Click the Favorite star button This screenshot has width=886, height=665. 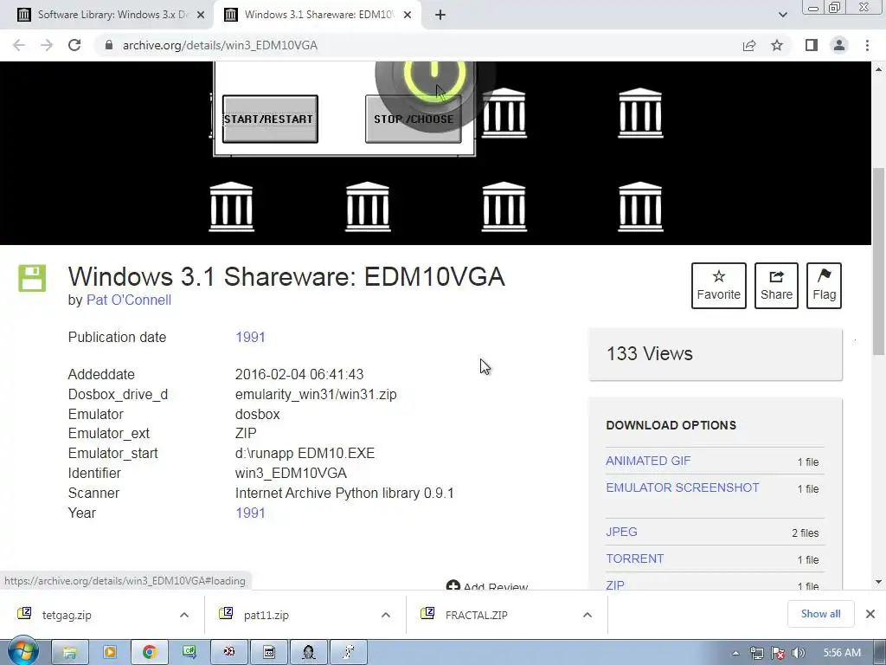718,286
